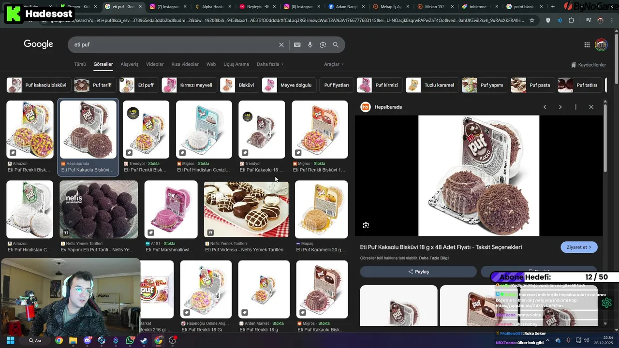Open 'Kaydedilenler' saved items
The image size is (619, 348).
tap(589, 65)
